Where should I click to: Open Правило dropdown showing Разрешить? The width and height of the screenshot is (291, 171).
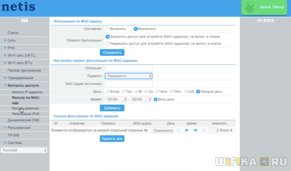(x=129, y=76)
